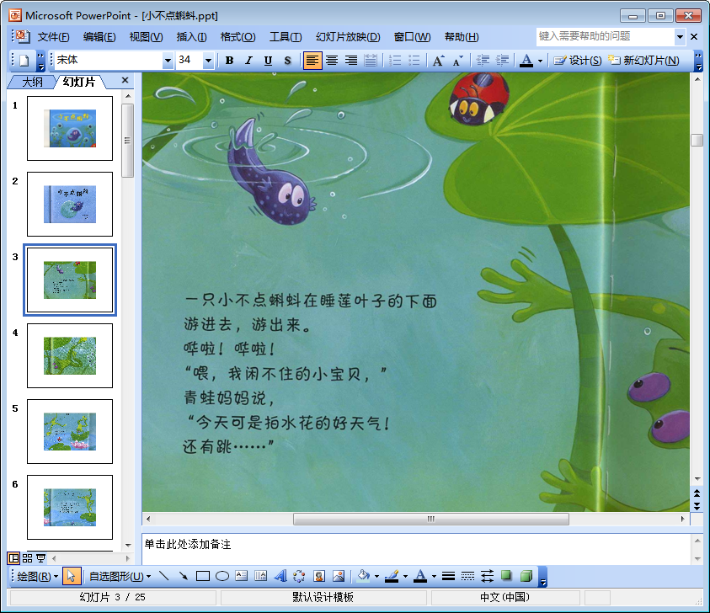
Task: Toggle bulleted list
Action: click(414, 61)
